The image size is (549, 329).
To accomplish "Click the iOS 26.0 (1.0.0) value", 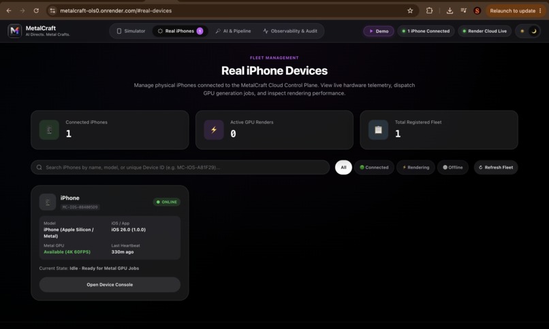I will pyautogui.click(x=129, y=230).
